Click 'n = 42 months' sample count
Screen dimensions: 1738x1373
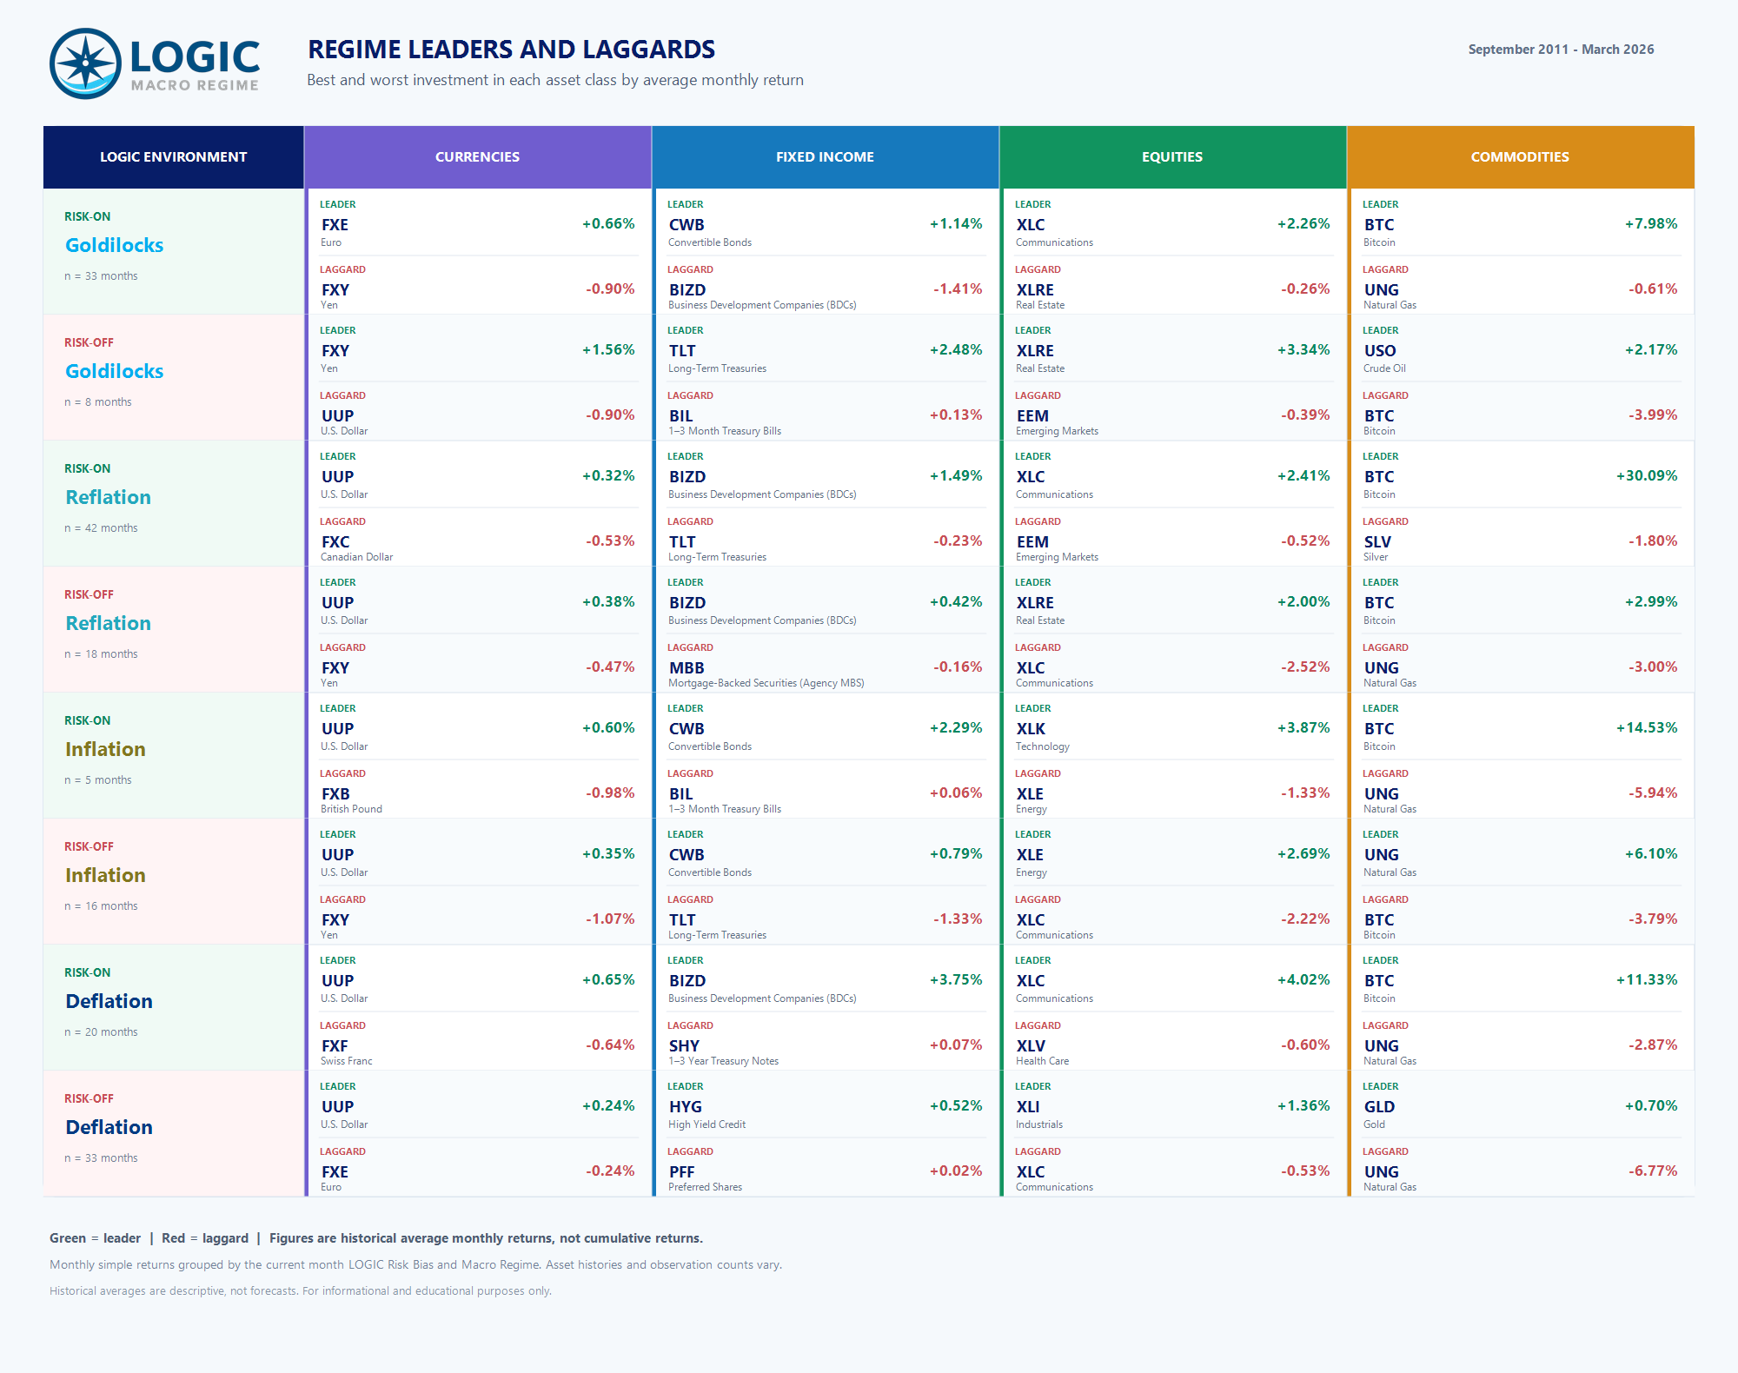tap(101, 527)
